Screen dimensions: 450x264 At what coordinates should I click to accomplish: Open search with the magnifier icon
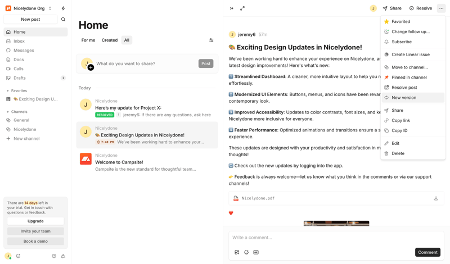click(x=63, y=19)
